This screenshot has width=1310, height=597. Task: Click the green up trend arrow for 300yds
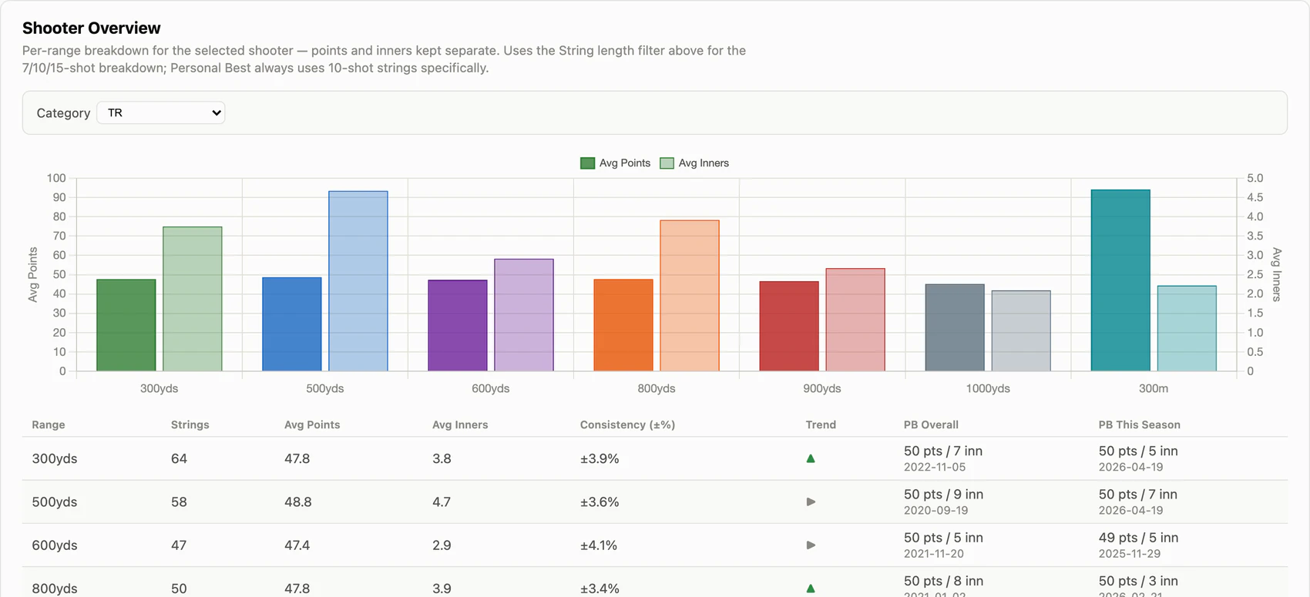click(x=811, y=458)
